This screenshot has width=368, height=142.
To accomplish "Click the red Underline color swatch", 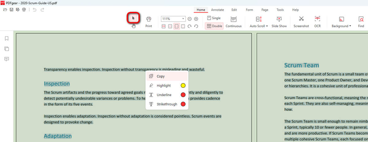I will (x=183, y=95).
